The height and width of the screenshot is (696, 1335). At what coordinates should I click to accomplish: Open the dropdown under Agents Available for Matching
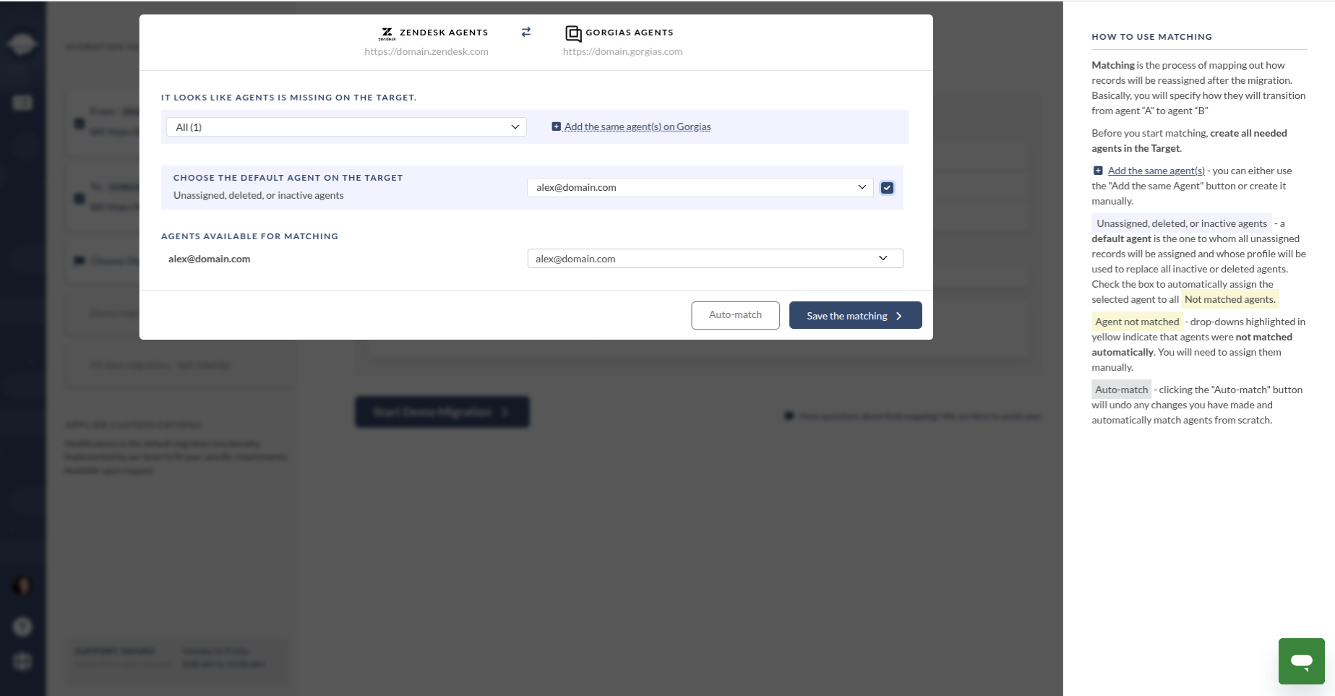pos(715,259)
